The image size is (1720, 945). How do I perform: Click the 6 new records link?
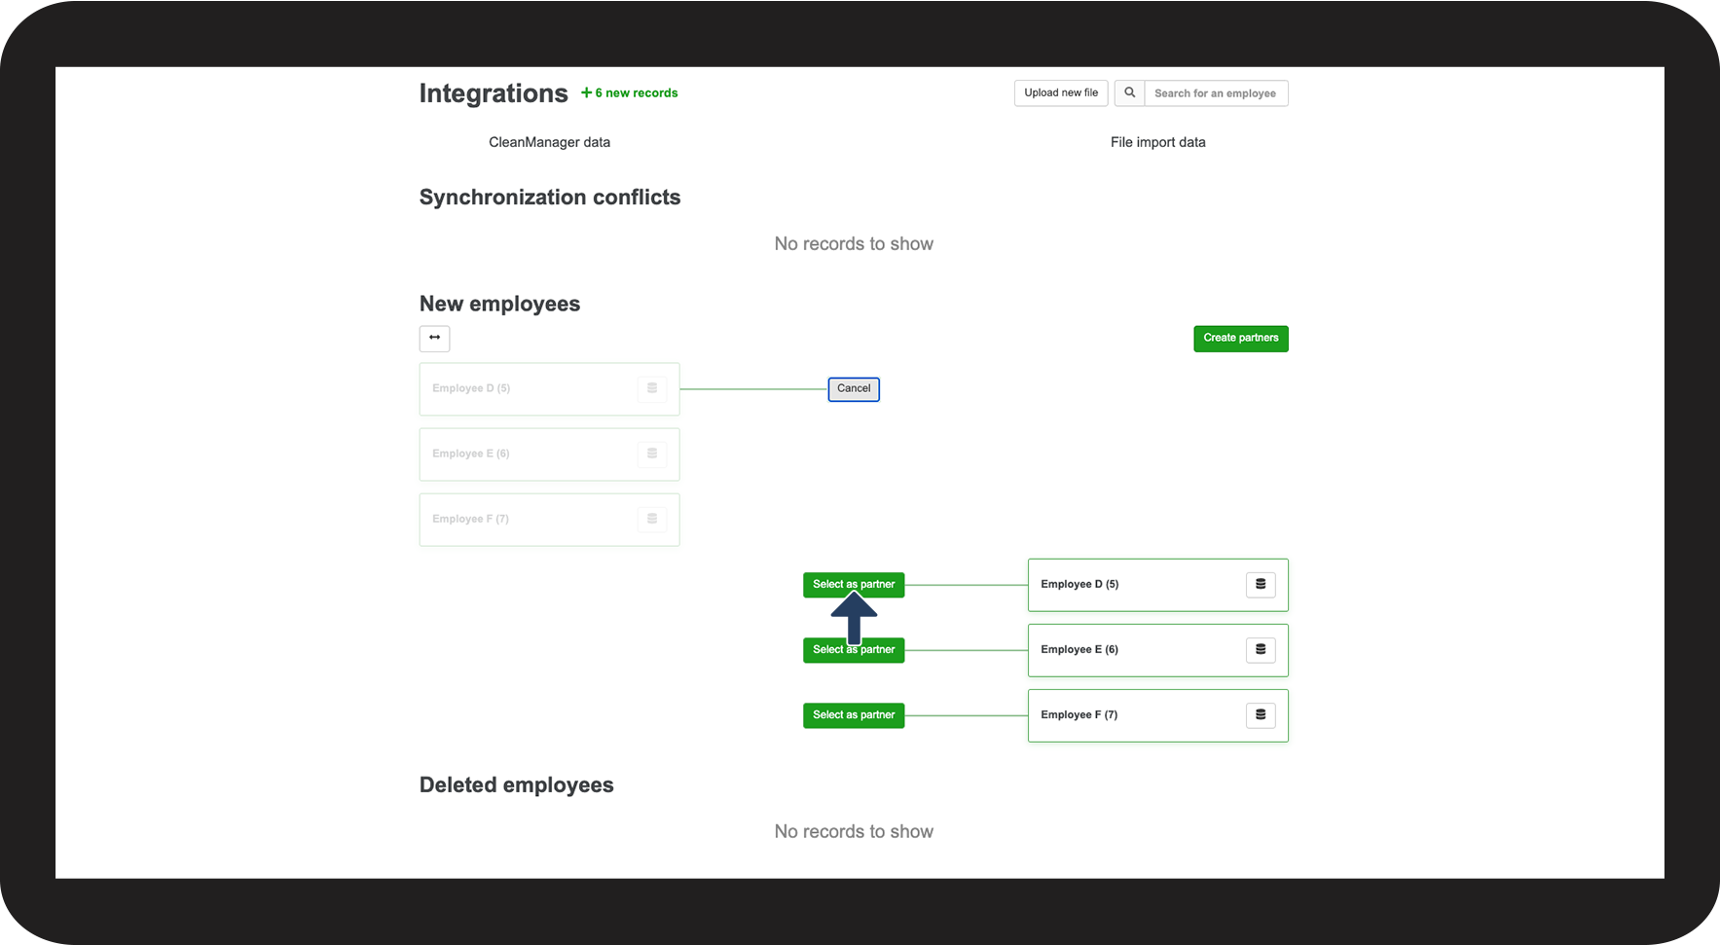point(630,93)
